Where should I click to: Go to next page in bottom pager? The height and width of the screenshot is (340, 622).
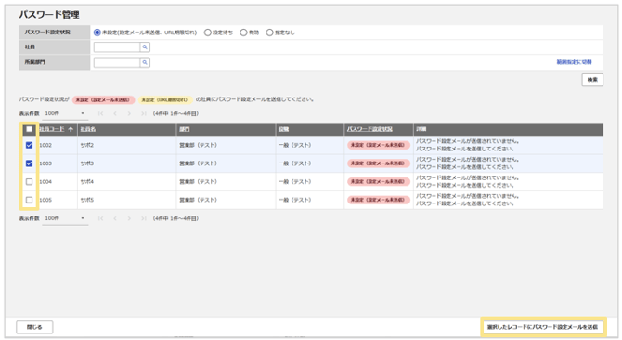pyautogui.click(x=129, y=218)
